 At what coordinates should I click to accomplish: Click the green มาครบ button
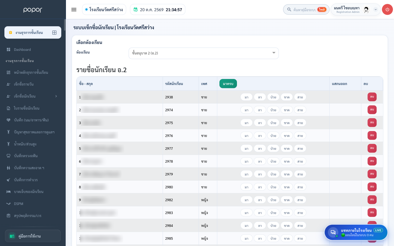point(228,84)
